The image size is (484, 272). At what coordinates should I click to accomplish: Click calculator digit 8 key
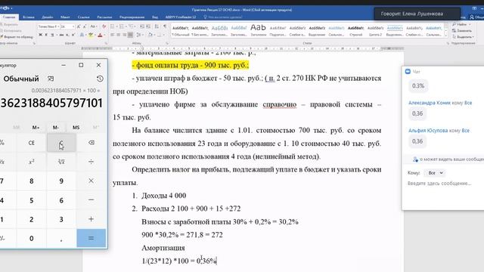[32, 181]
